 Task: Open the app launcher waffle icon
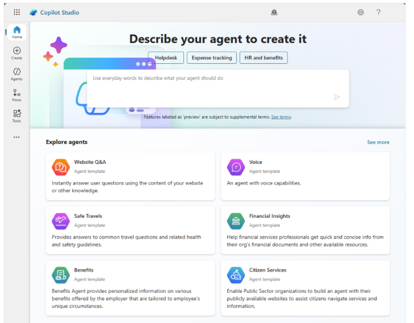[17, 12]
